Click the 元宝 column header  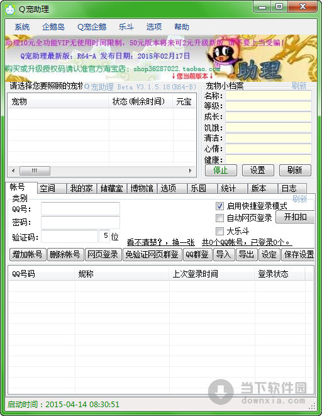(184, 101)
